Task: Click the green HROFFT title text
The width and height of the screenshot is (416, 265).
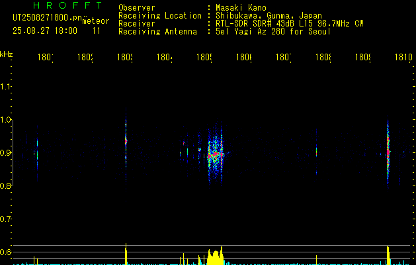Action: (x=68, y=5)
